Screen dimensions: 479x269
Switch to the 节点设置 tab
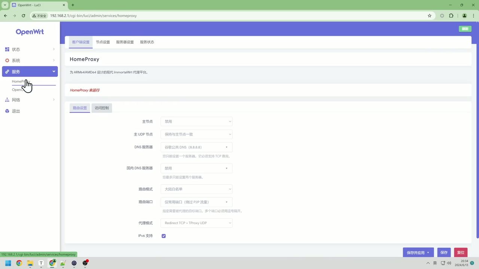click(103, 42)
